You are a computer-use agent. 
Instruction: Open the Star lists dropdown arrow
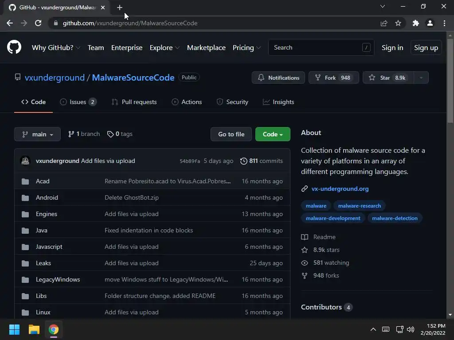pyautogui.click(x=421, y=77)
